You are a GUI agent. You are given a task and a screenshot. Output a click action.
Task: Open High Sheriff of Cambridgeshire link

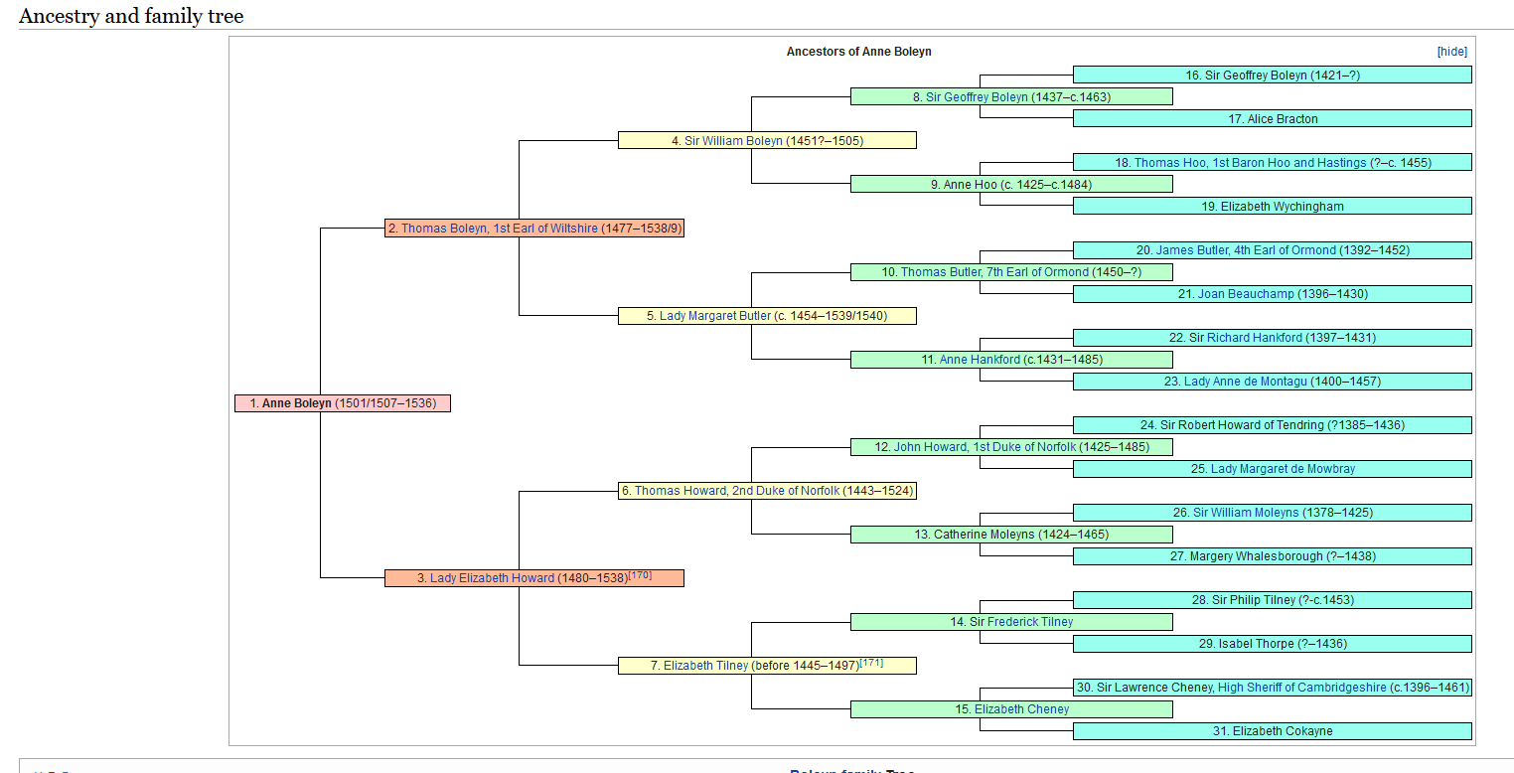click(x=1302, y=688)
